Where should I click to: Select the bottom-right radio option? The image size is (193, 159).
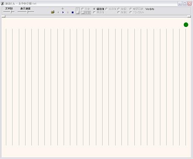pyautogui.click(x=137, y=12)
